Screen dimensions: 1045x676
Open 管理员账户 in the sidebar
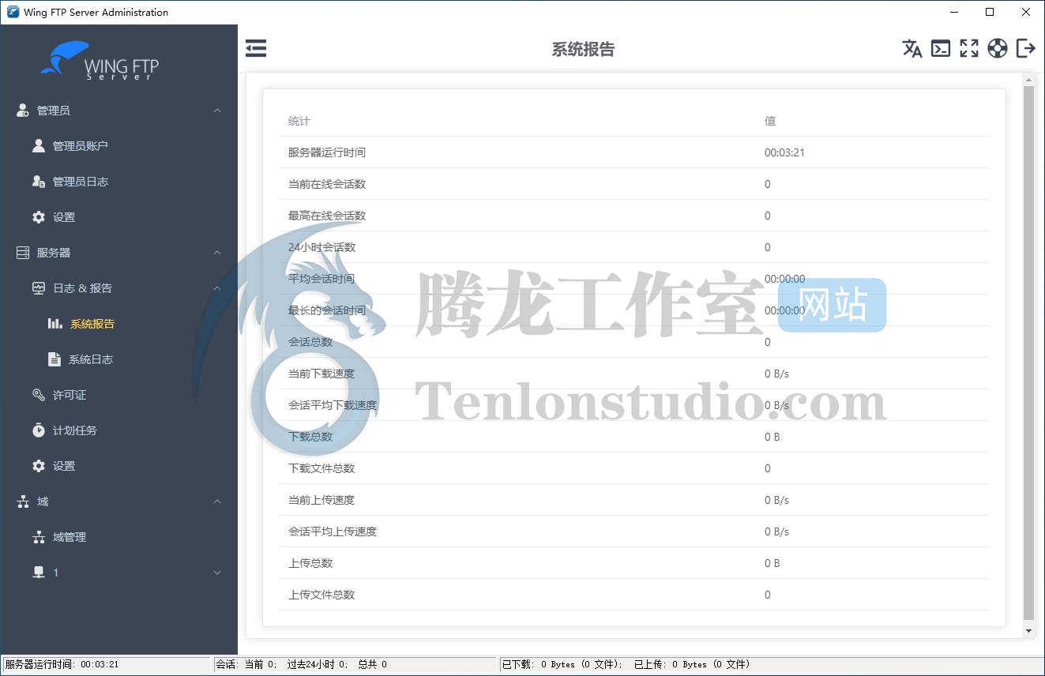80,146
